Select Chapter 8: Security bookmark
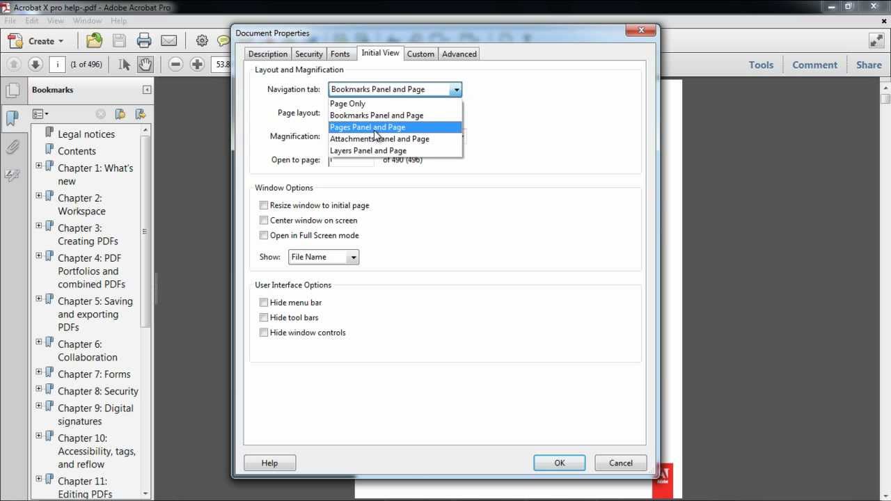 [x=98, y=391]
